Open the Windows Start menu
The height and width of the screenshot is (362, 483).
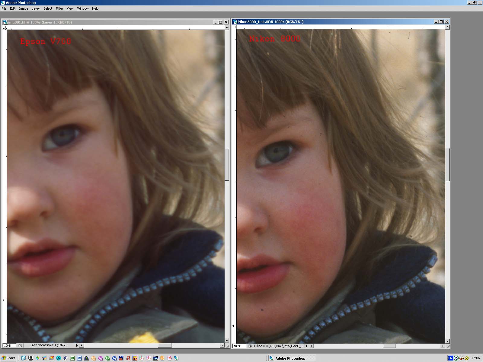coord(8,358)
